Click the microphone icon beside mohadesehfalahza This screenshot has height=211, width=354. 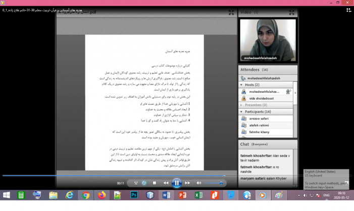click(288, 92)
